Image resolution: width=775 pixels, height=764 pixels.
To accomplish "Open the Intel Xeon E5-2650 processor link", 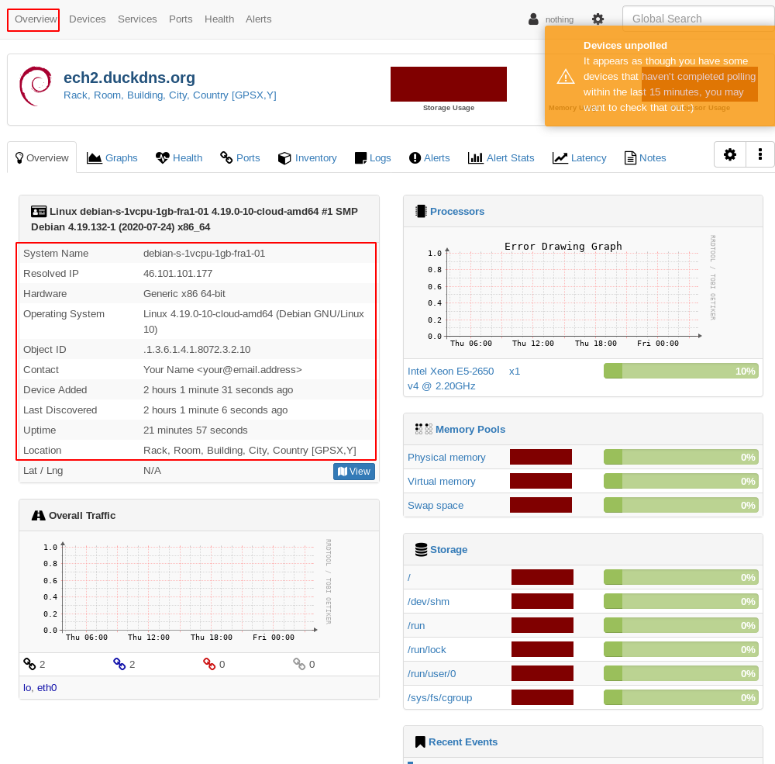I will click(x=451, y=379).
